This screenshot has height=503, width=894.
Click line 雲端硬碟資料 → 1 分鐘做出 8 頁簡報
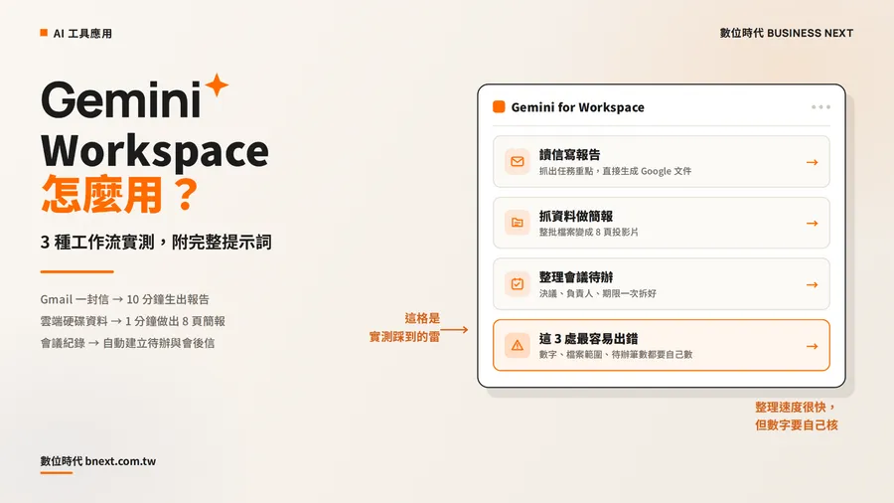tap(133, 321)
